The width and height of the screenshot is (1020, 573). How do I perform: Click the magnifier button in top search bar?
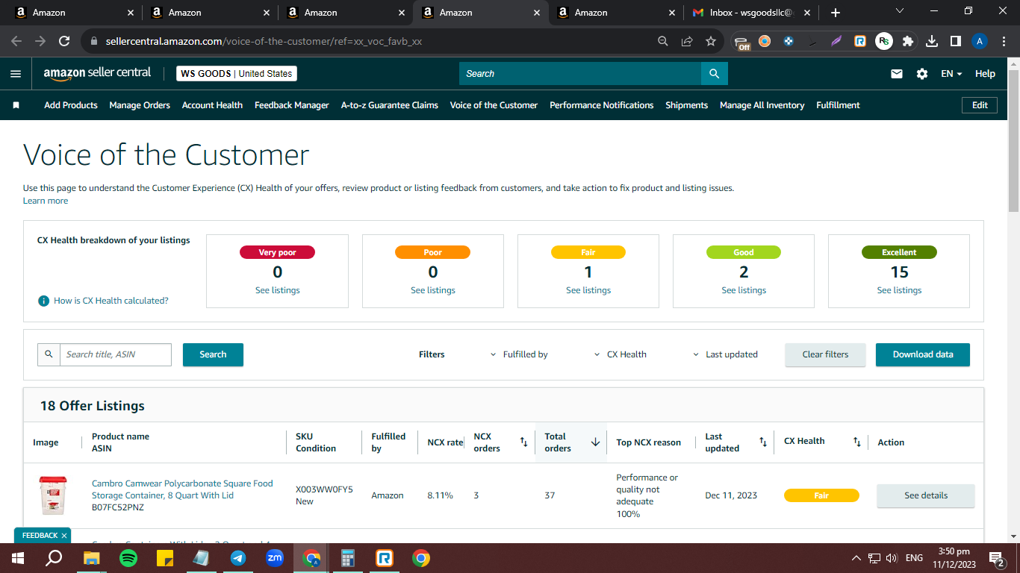coord(715,74)
